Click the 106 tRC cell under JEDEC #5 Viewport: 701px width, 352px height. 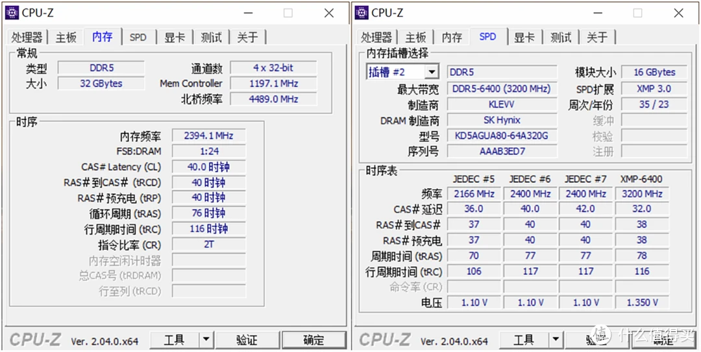pyautogui.click(x=474, y=271)
